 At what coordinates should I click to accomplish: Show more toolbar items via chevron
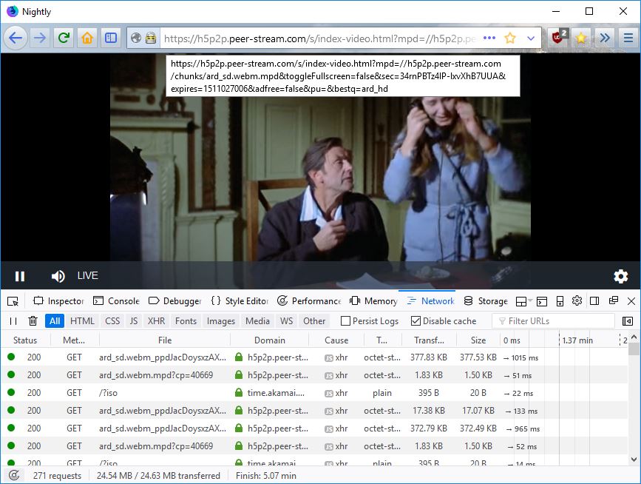[x=605, y=38]
